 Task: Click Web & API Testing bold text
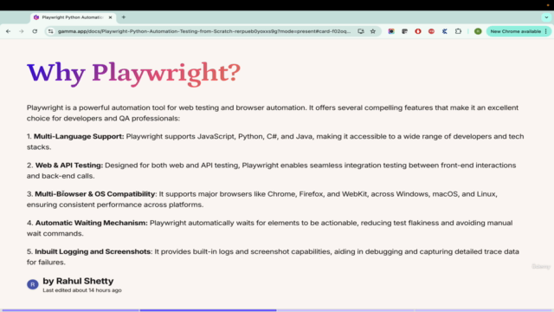(x=69, y=166)
